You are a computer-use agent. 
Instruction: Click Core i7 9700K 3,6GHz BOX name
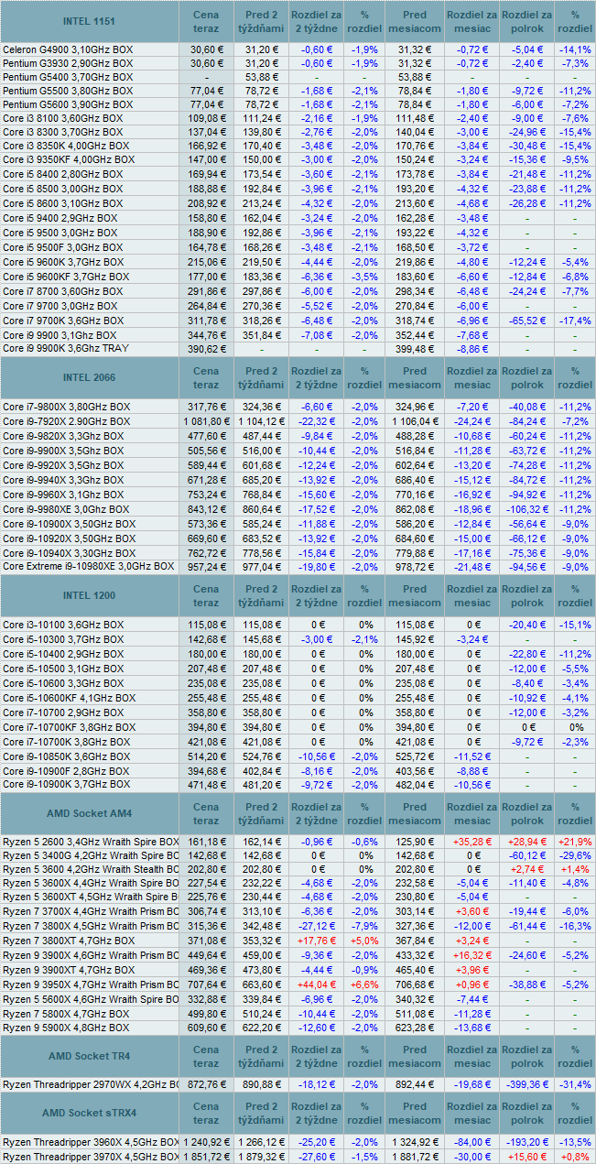click(x=63, y=321)
